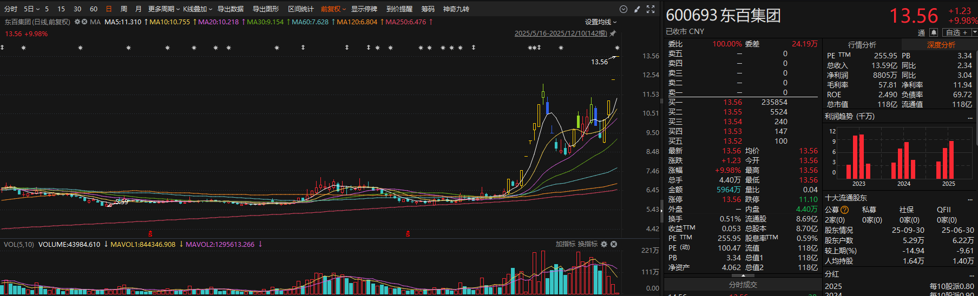
Task: Pin the chart date range
Action: pyautogui.click(x=613, y=33)
